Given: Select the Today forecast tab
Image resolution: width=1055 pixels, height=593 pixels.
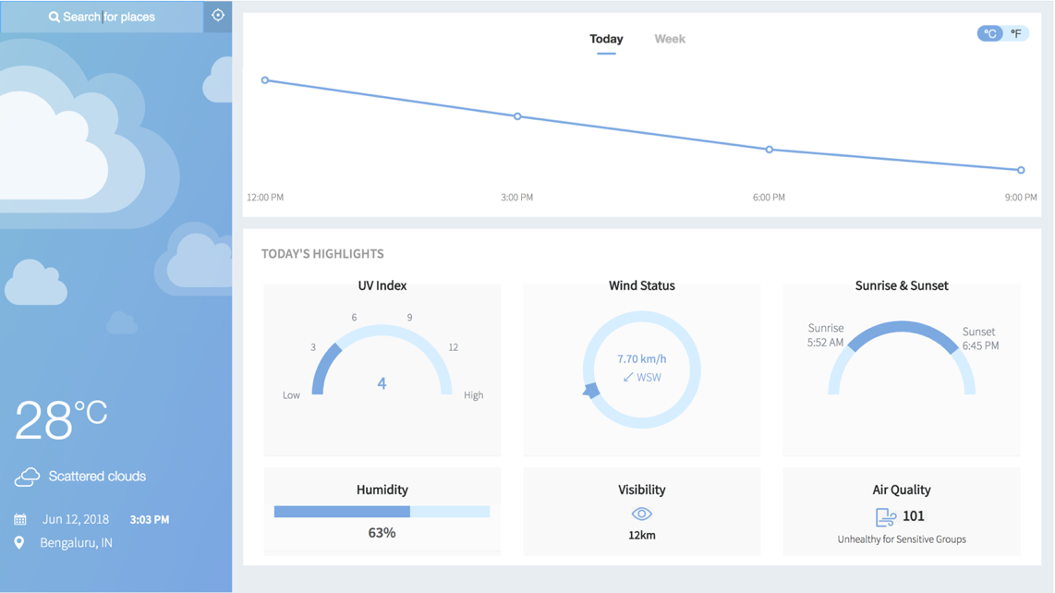Looking at the screenshot, I should (606, 39).
